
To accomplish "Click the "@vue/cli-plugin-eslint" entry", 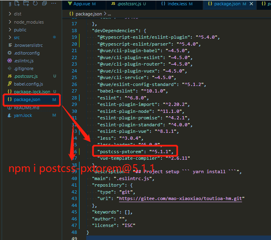I will pos(145,57).
